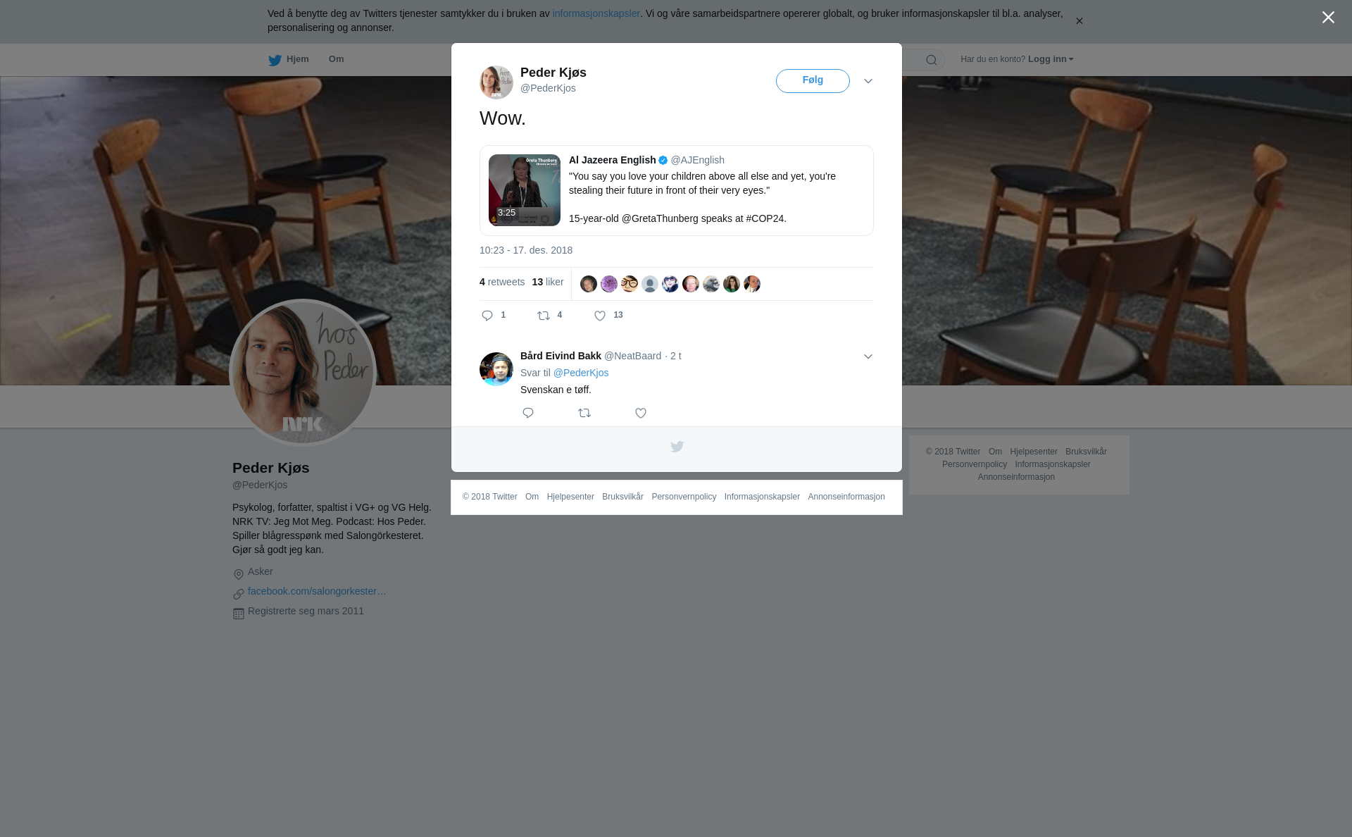
Task: Open the first liker avatar in the row
Action: click(589, 284)
